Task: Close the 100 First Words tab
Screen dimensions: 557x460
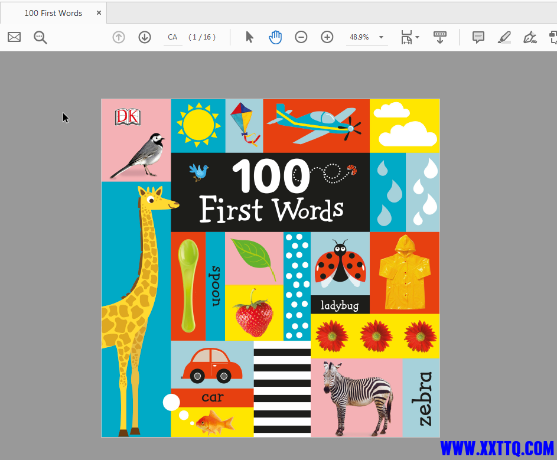Action: point(99,13)
